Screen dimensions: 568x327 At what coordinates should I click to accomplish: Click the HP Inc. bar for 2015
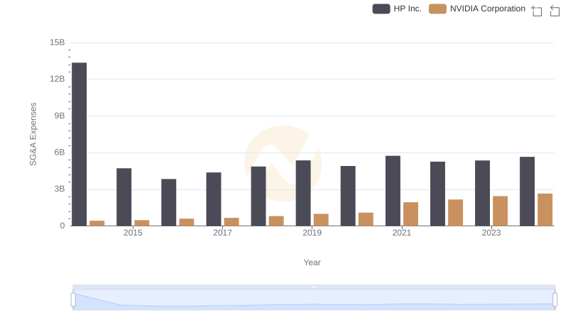[124, 197]
